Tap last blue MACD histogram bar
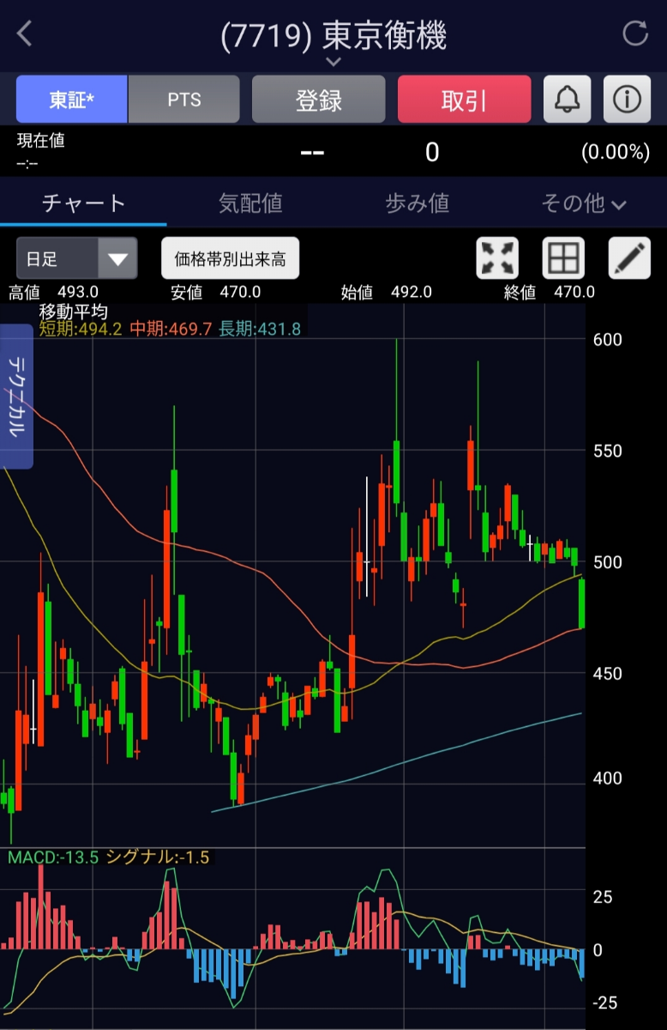 pyautogui.click(x=582, y=963)
